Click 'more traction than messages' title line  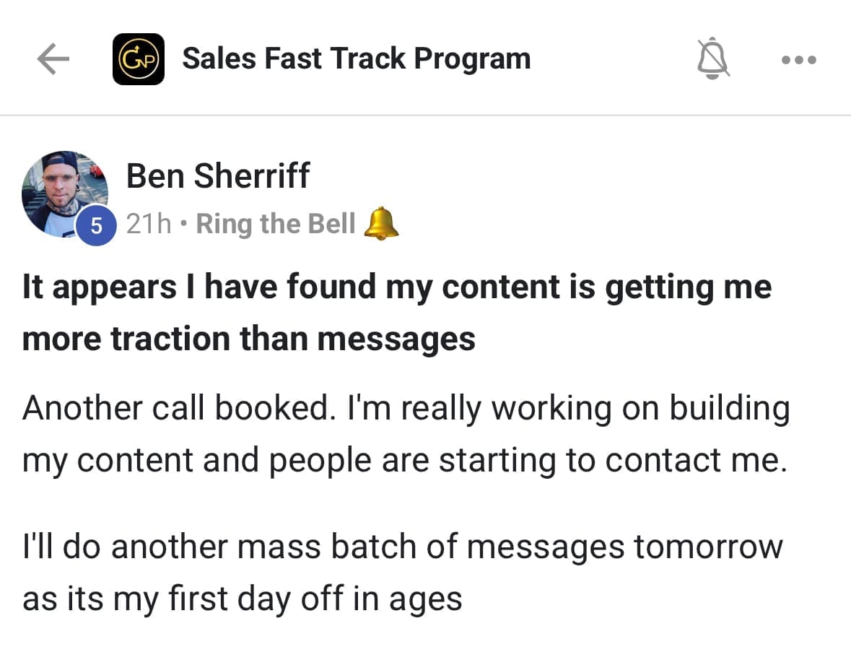[x=249, y=338]
